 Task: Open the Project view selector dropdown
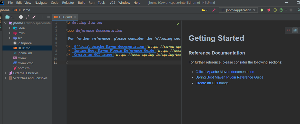pos(10,17)
